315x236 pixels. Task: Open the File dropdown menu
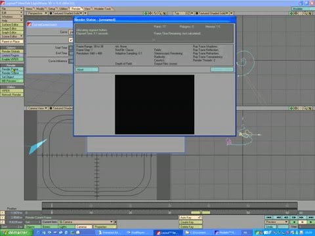pyautogui.click(x=12, y=9)
